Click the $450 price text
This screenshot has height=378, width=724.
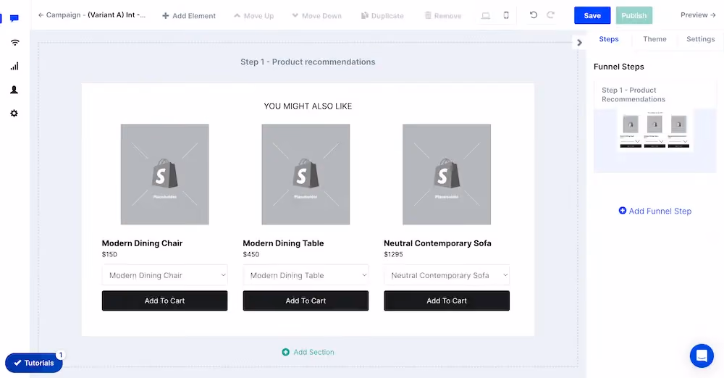click(251, 254)
